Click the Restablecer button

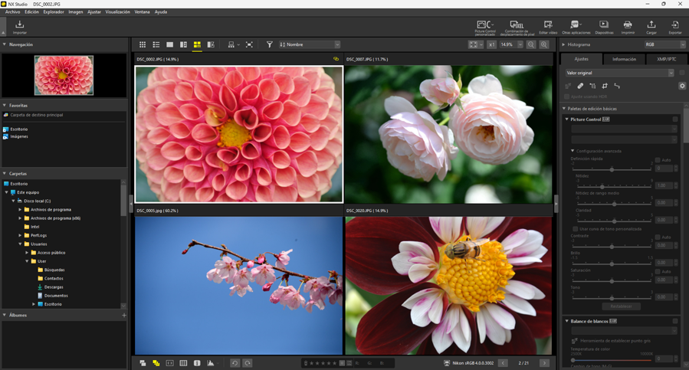(621, 306)
